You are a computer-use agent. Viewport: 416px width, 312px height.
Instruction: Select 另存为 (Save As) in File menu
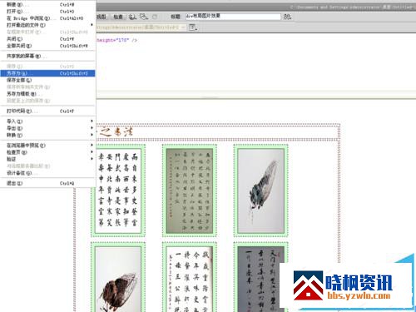(x=47, y=73)
